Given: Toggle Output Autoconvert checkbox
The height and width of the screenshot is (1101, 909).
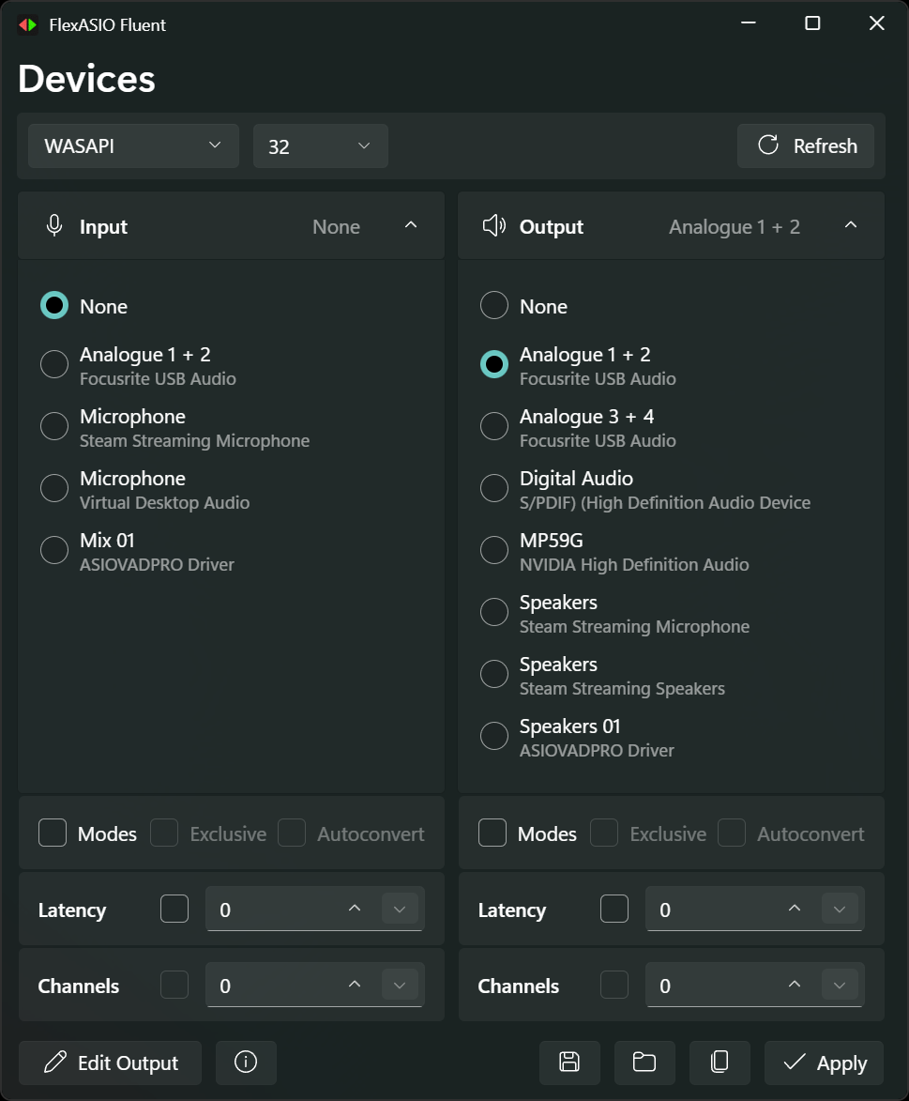Looking at the screenshot, I should (732, 833).
